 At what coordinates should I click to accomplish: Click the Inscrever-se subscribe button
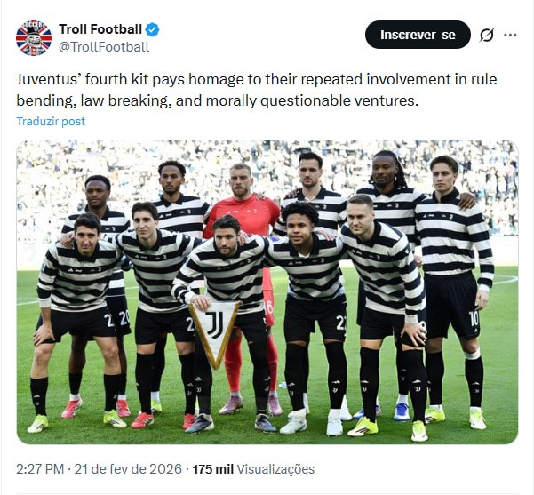click(418, 35)
